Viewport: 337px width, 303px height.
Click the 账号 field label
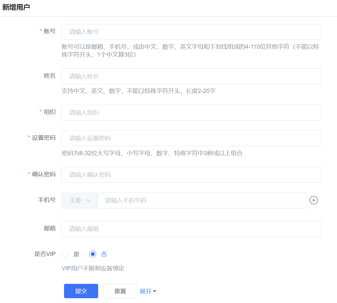(50, 31)
